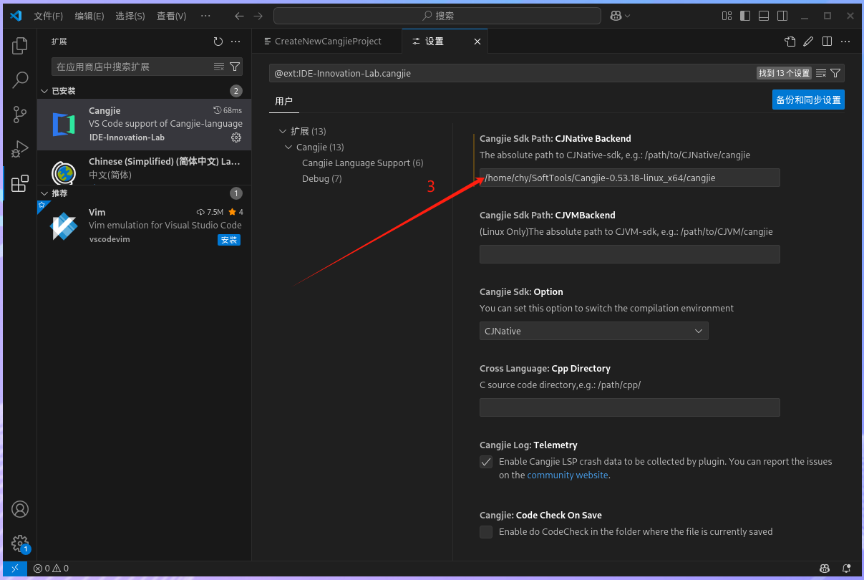864x580 pixels.
Task: Enable Code Check On Save checkbox
Action: [x=486, y=532]
